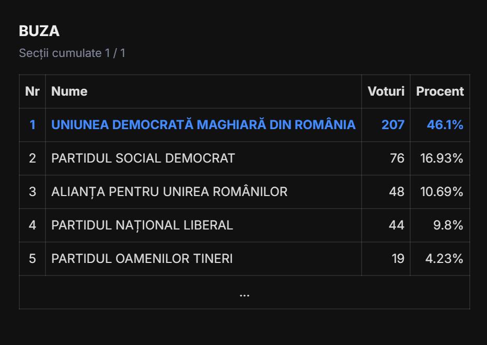Select the 16.93% percentage cell

point(442,158)
